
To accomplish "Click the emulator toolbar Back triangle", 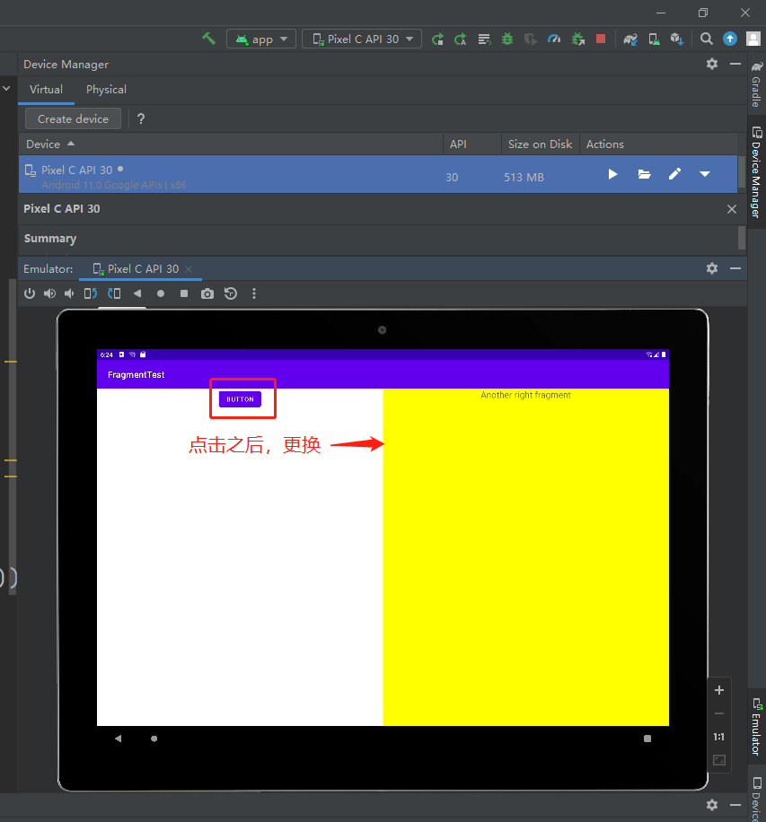I will click(x=137, y=293).
